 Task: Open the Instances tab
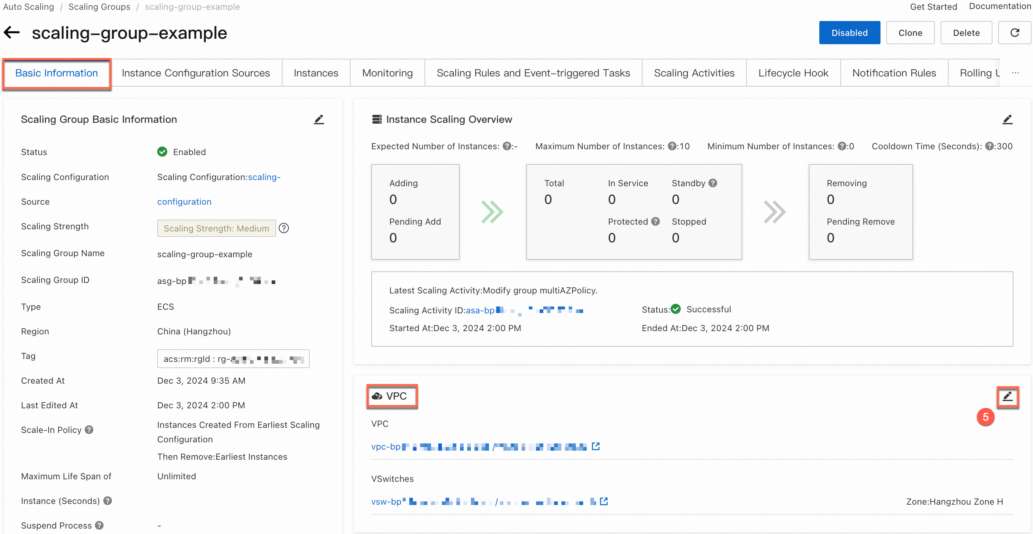point(316,73)
